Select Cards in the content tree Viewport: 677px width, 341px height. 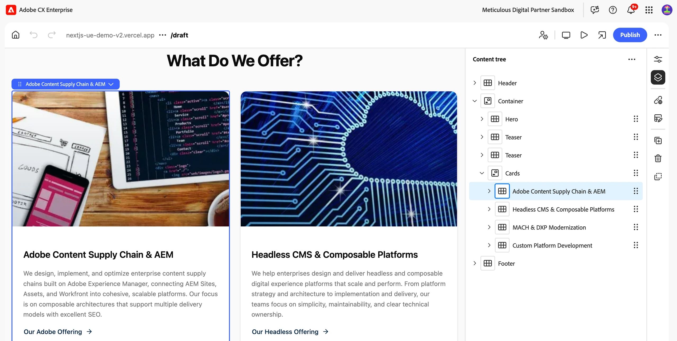[556, 173]
